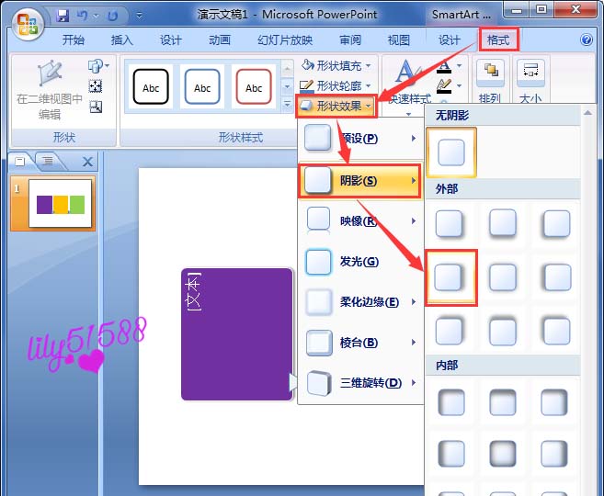Screen dimensions: 604x496
Task: Apply third inner shadow in first 内部 row
Action: point(554,402)
